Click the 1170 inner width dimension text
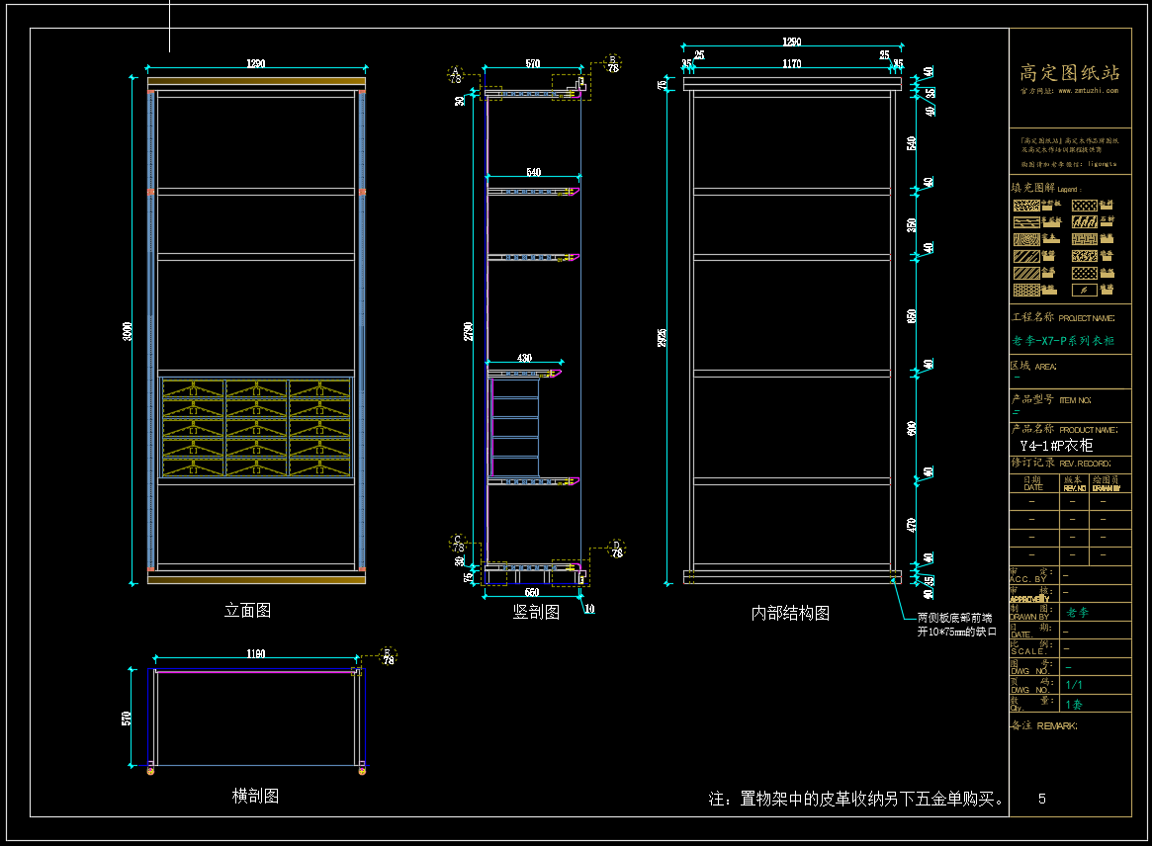 pos(791,64)
